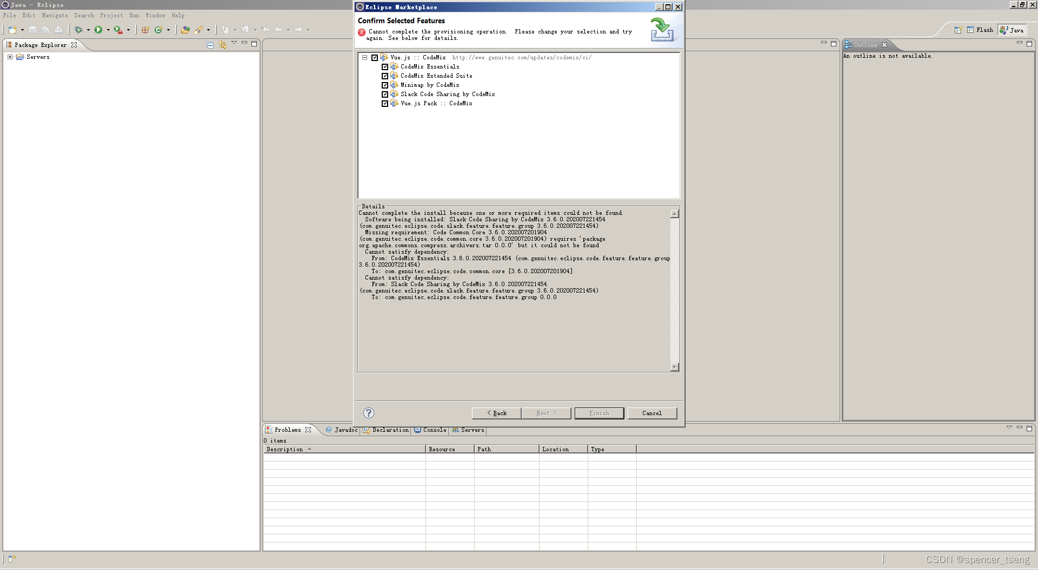
Task: Click the Print toolbar icon
Action: click(x=58, y=30)
